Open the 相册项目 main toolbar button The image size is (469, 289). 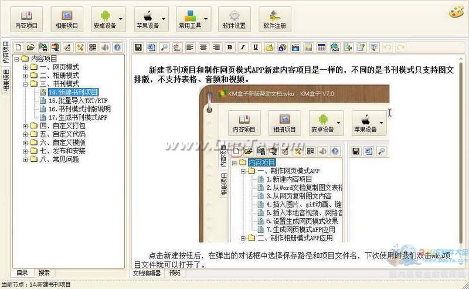click(x=67, y=19)
